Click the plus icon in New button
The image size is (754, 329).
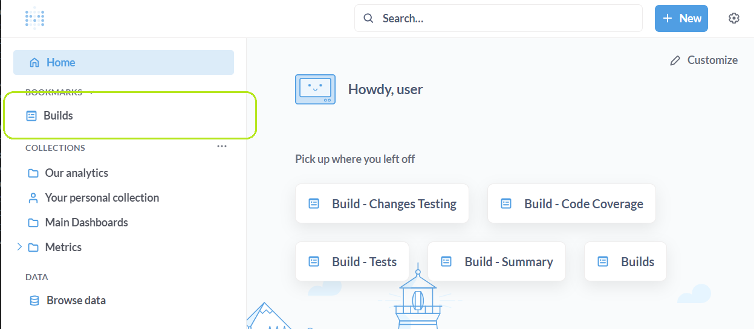click(668, 18)
